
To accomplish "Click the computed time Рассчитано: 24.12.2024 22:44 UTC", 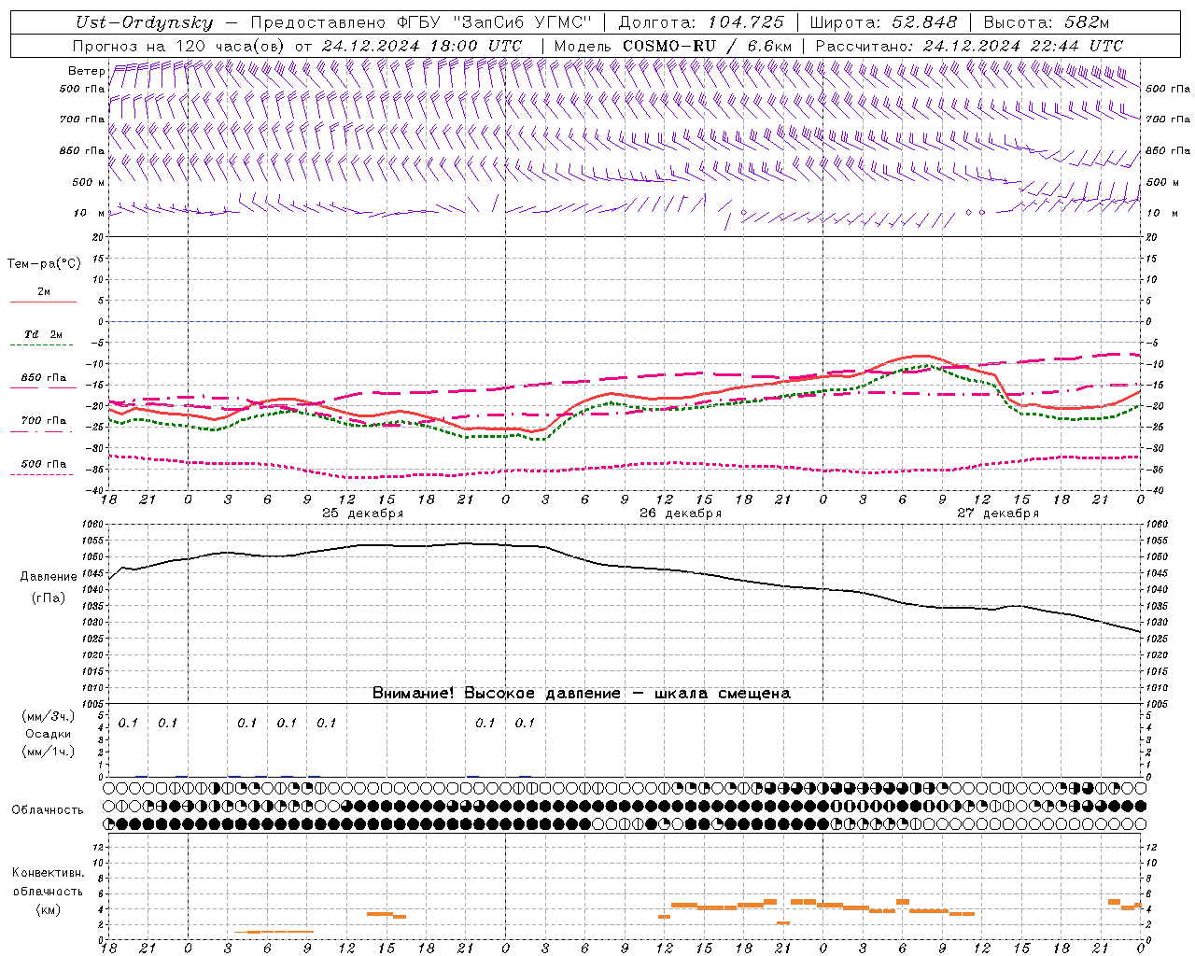I will (x=969, y=46).
